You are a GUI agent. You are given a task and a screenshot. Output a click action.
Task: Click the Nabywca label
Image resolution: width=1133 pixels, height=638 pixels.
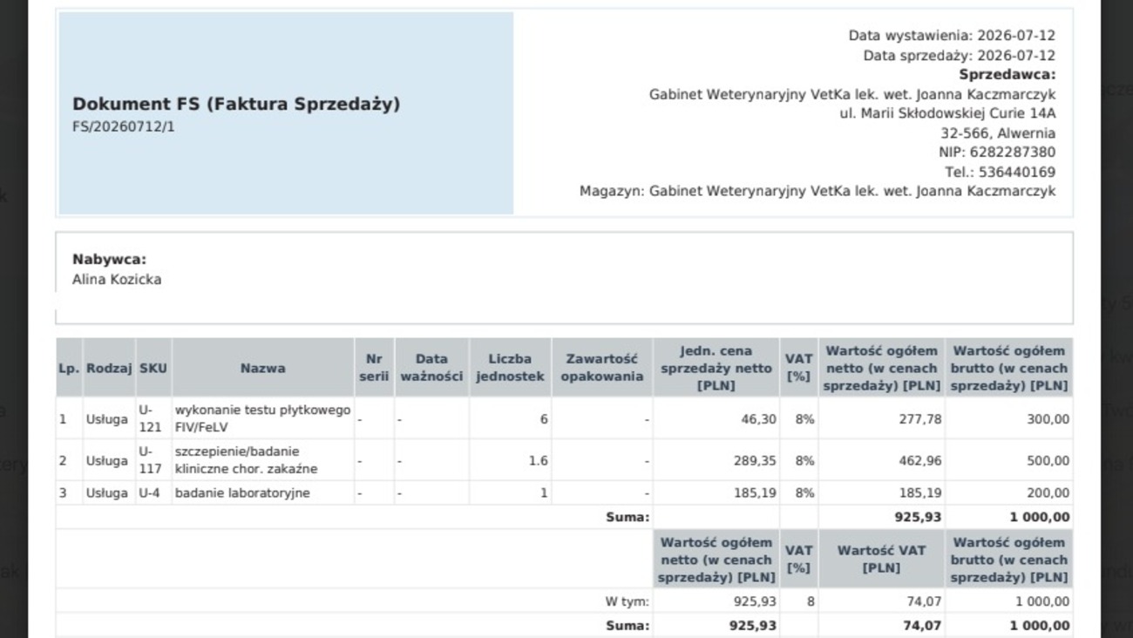point(109,259)
